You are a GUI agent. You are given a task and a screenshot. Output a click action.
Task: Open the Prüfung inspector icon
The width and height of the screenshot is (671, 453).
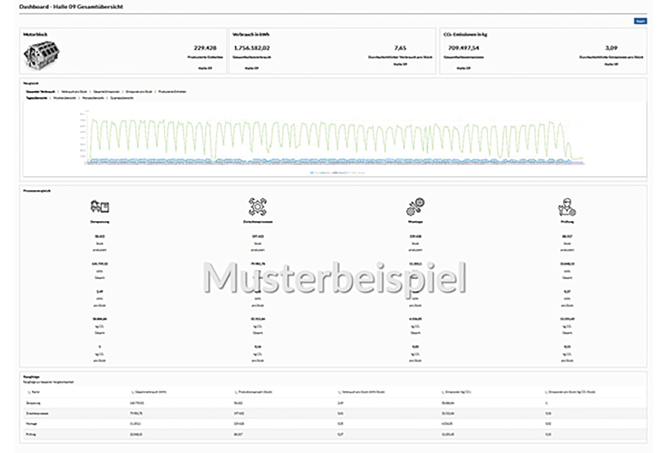567,207
